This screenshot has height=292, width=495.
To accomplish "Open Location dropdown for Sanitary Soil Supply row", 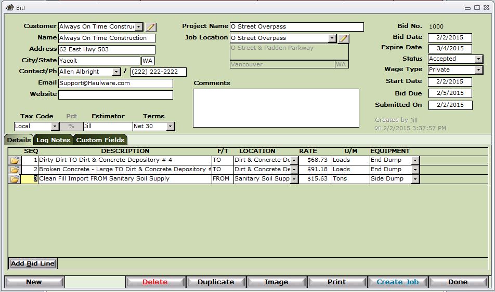I will pos(294,179).
